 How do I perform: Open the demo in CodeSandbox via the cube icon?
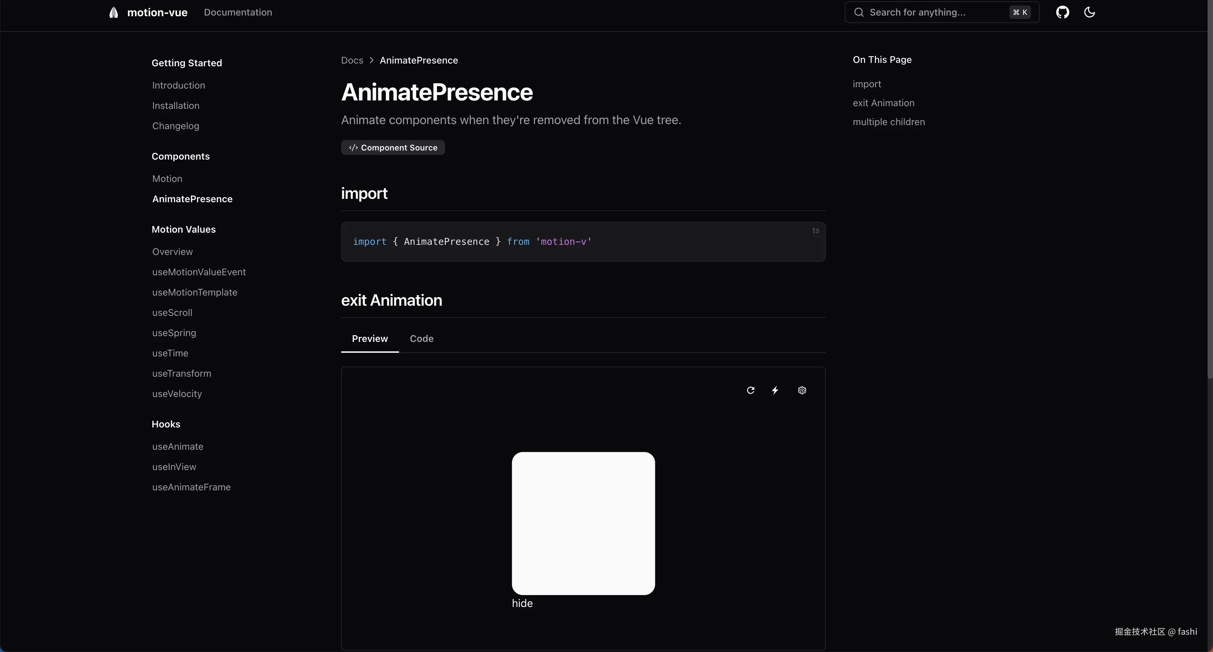[802, 390]
